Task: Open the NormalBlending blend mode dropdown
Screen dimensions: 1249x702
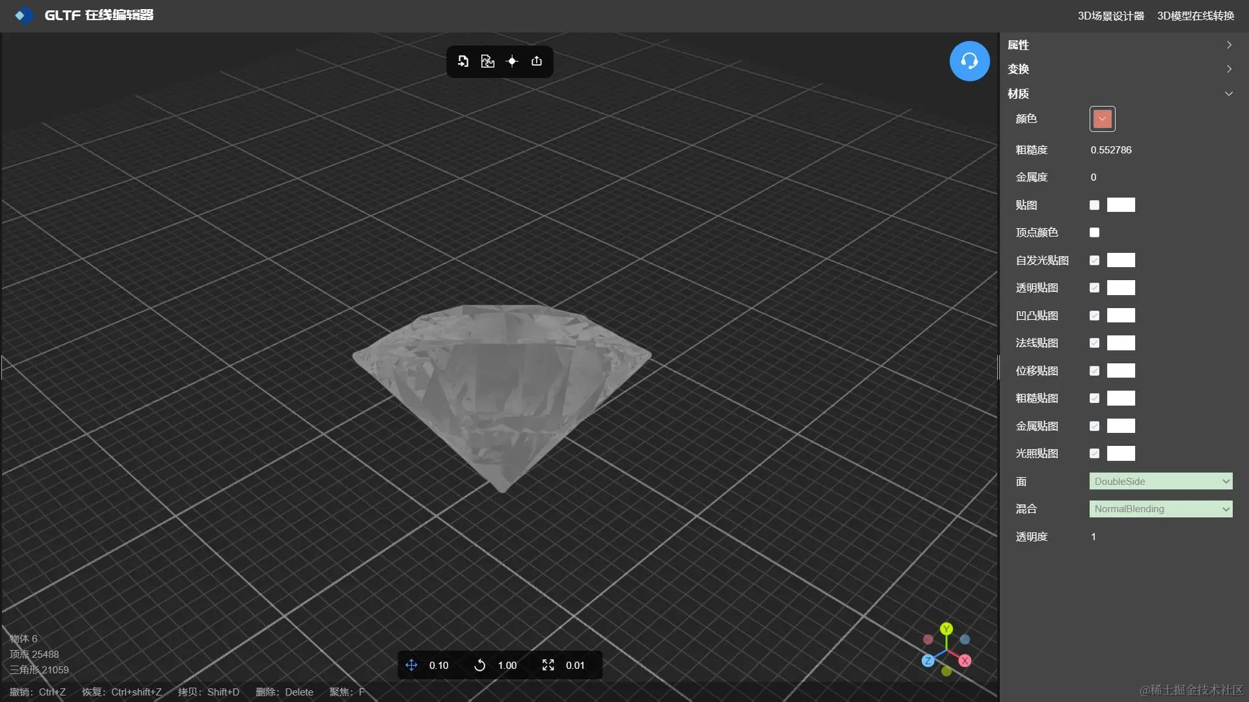Action: pyautogui.click(x=1161, y=509)
